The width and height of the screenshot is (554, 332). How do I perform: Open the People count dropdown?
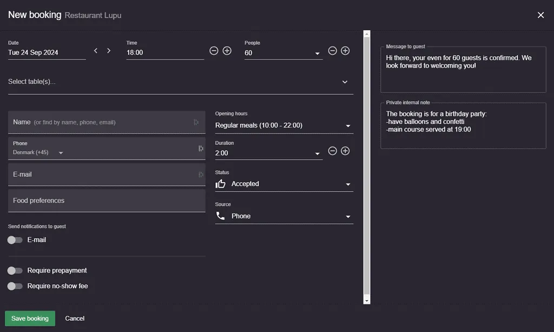pos(283,53)
